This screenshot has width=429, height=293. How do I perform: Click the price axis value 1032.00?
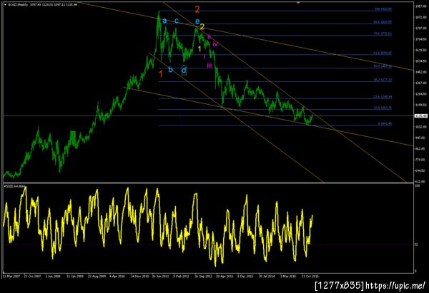(420, 127)
